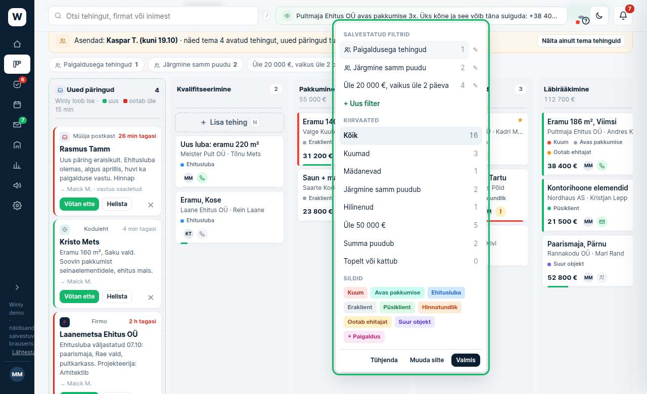Click Näita ainult tema tehinguid

coord(581,41)
